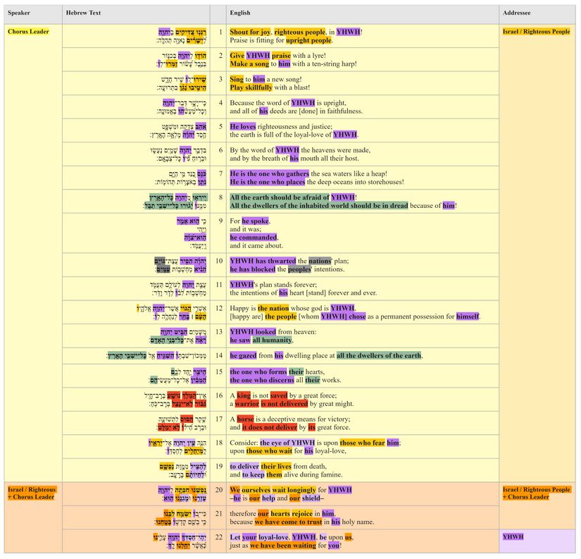Screen dimensions: 581x559
Task: Click verse number 8
Action: pyautogui.click(x=220, y=197)
